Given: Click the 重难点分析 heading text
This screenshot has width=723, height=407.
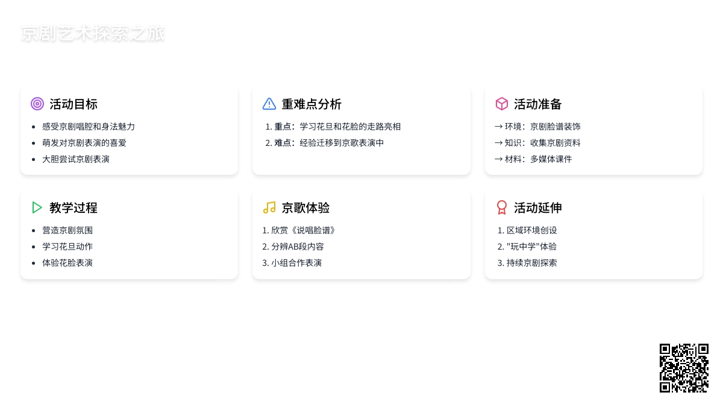Looking at the screenshot, I should 311,104.
